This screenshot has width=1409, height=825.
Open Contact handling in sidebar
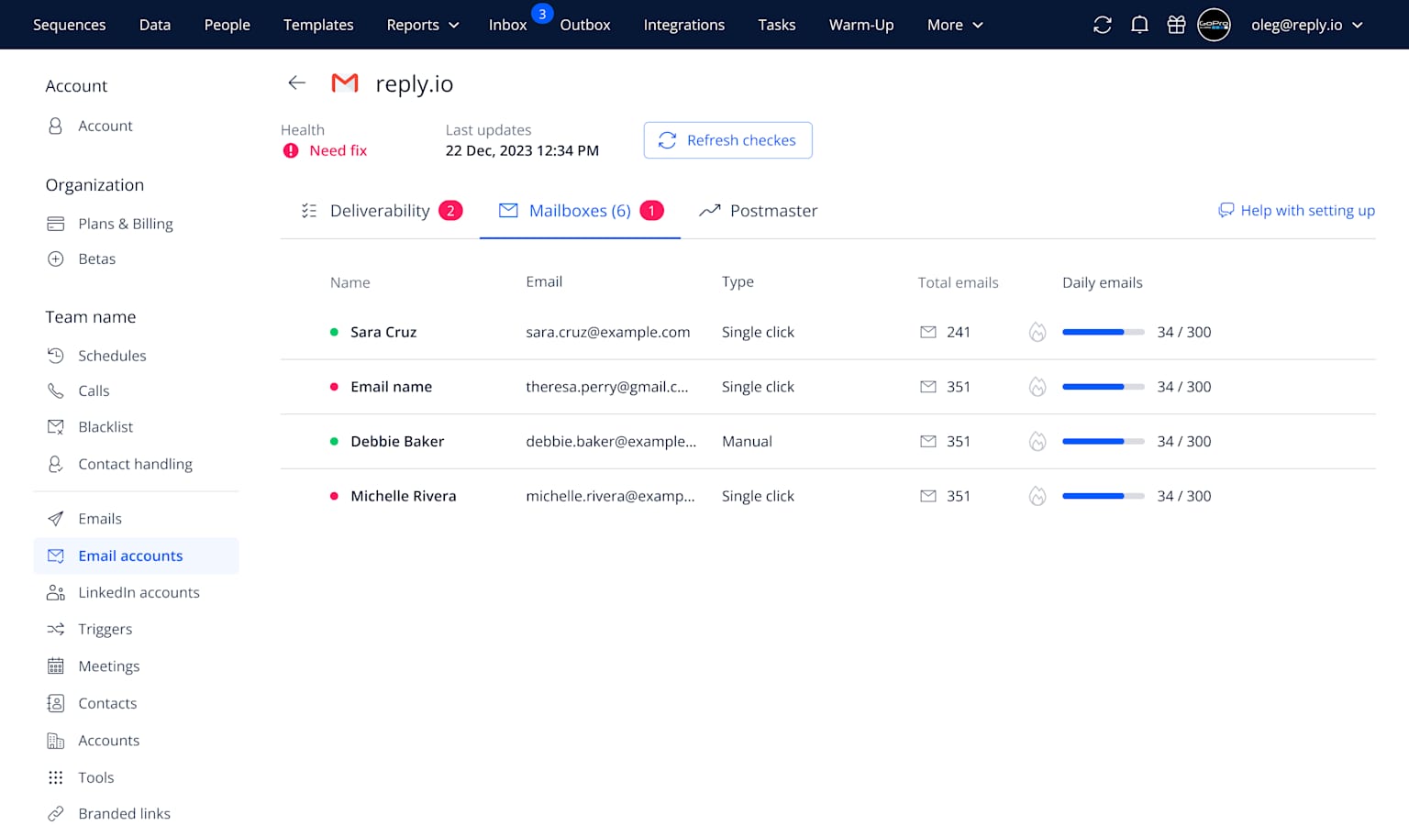[x=136, y=464]
